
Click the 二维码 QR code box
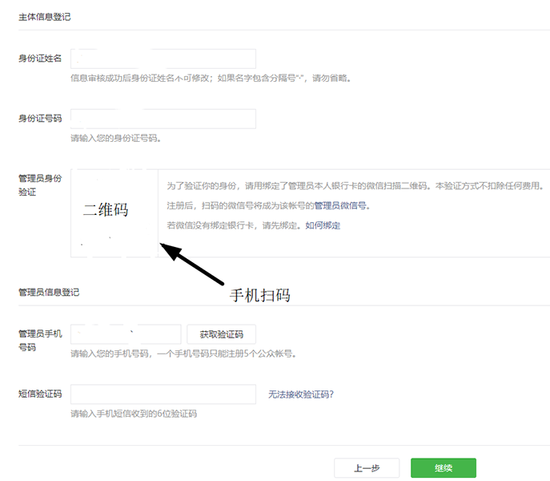pos(114,213)
